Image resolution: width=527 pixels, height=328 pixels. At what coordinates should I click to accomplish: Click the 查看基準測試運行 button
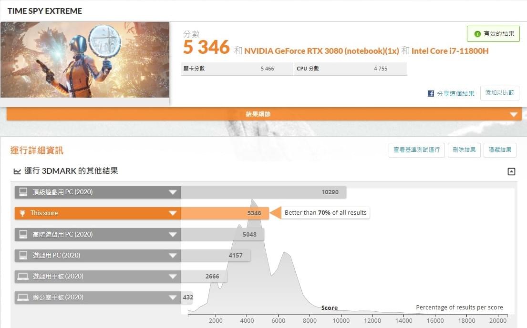(x=417, y=150)
